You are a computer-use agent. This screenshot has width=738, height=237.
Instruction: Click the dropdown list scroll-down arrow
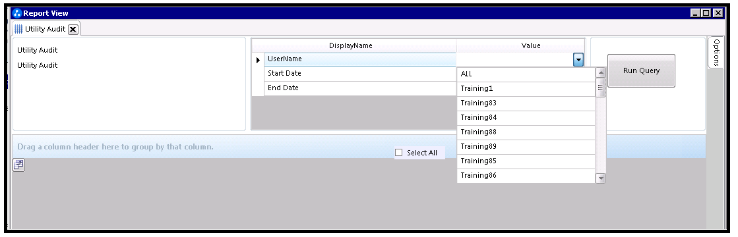point(600,178)
